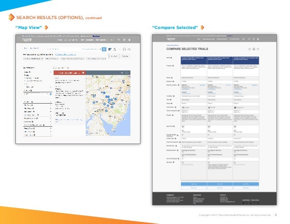This screenshot has width=290, height=224.
Task: Click the info icon next to the My Notes label
Action: [174, 162]
